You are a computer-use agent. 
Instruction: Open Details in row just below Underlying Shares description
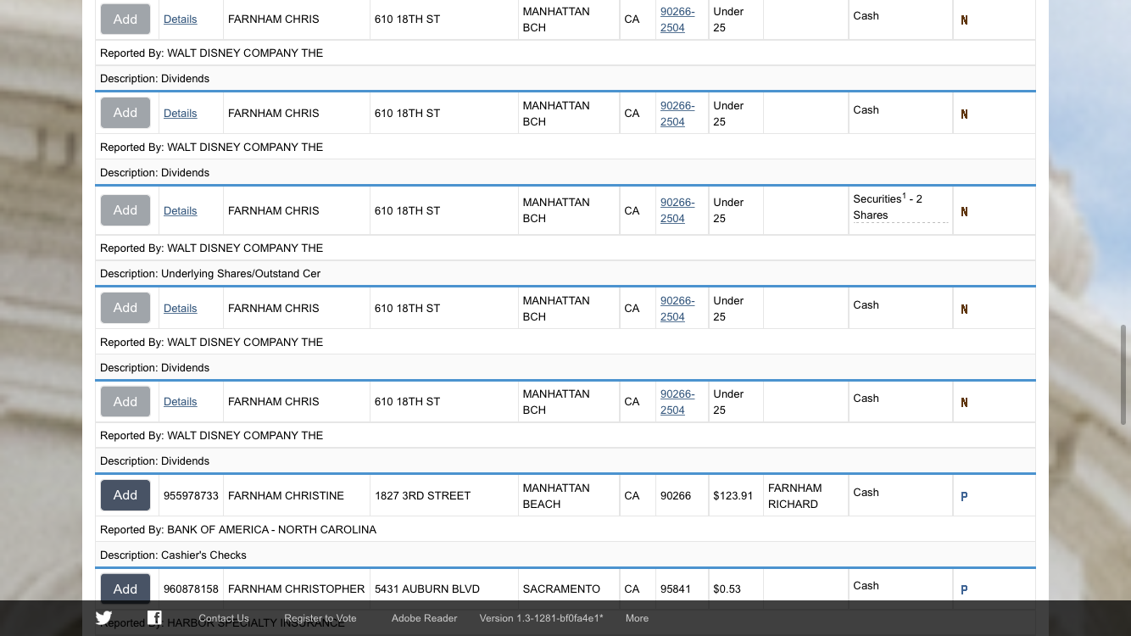[181, 308]
